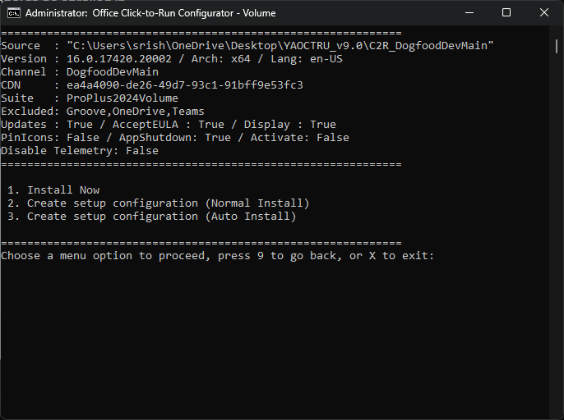Click the PinIcons / AppShutdown settings line
The width and height of the screenshot is (564, 420).
175,138
